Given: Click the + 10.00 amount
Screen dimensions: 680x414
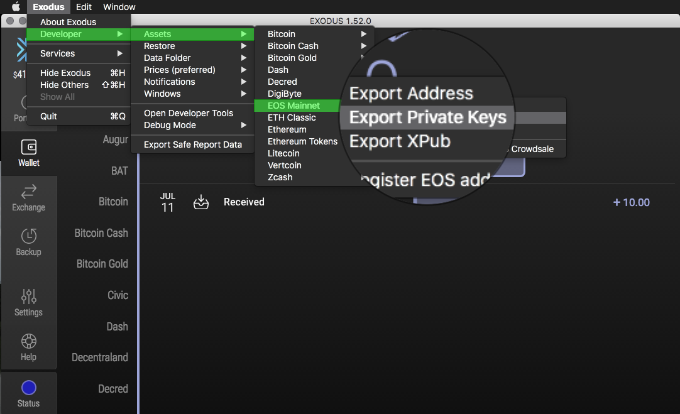Looking at the screenshot, I should click(x=632, y=202).
